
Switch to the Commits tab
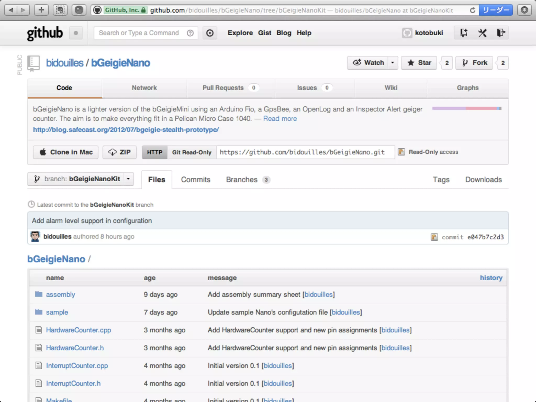196,180
